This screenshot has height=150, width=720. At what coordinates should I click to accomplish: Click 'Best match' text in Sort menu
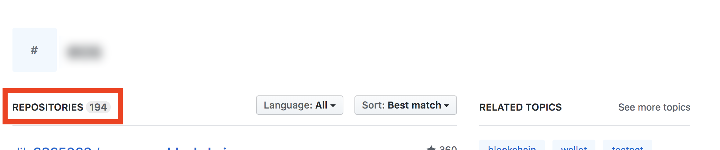[x=414, y=105]
